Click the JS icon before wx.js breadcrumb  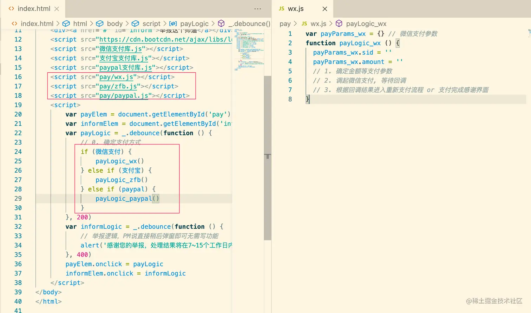(x=304, y=24)
